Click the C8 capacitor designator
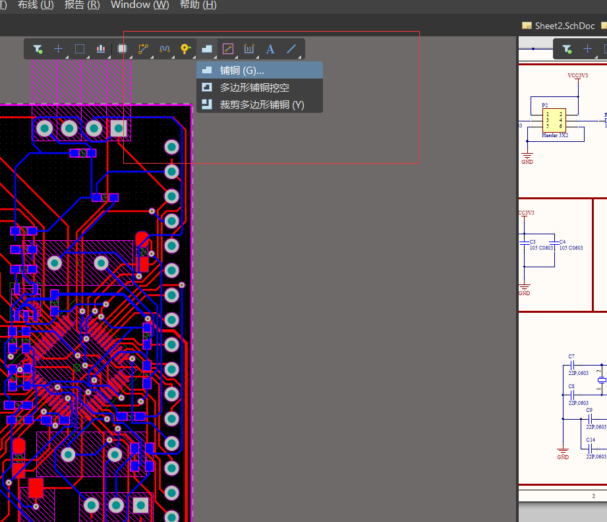Image resolution: width=607 pixels, height=522 pixels. coord(571,386)
